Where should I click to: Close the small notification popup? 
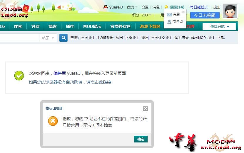[183, 12]
